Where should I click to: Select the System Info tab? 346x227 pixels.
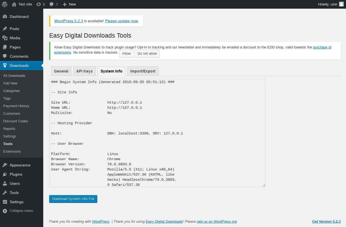111,71
